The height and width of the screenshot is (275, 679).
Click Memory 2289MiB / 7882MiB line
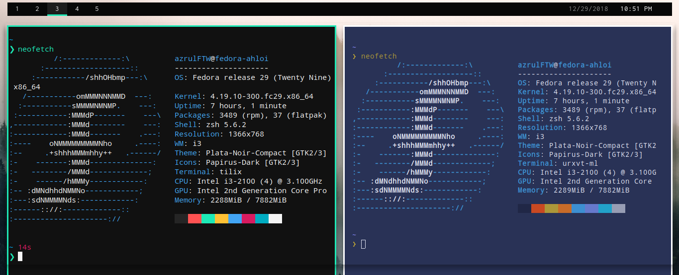pyautogui.click(x=574, y=190)
